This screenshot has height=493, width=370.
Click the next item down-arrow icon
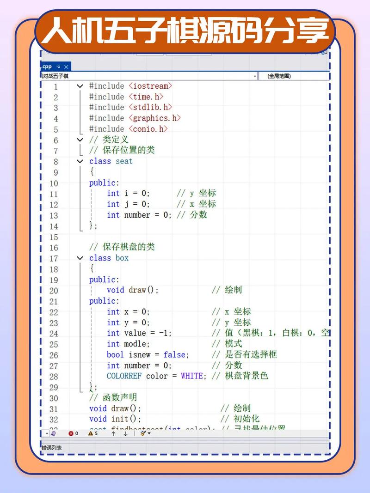click(x=125, y=433)
